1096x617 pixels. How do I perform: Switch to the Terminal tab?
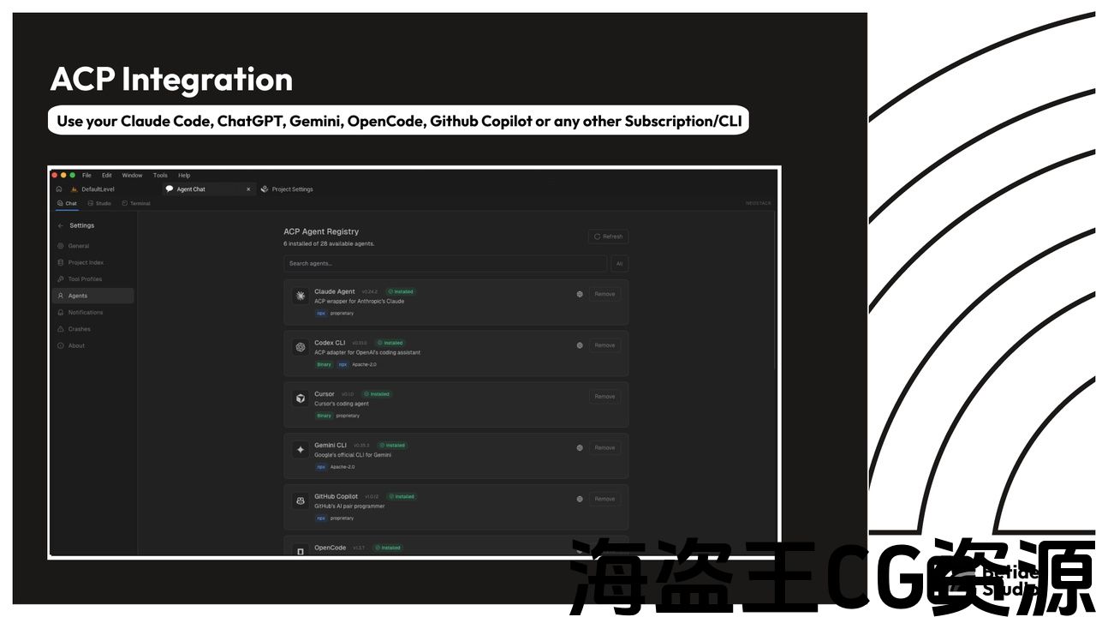point(136,204)
